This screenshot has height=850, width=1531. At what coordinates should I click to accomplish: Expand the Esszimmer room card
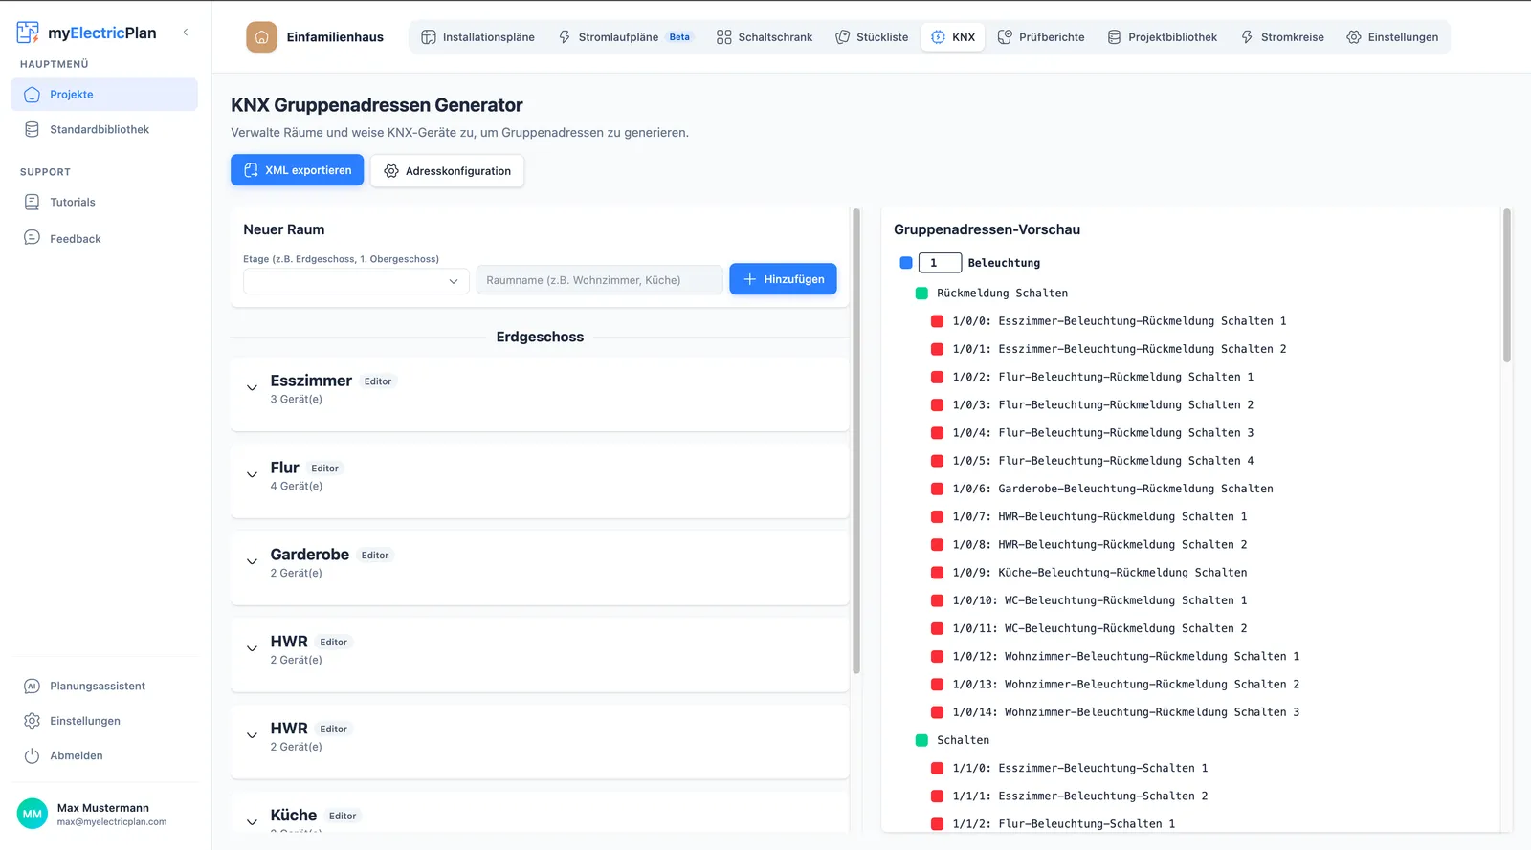252,388
